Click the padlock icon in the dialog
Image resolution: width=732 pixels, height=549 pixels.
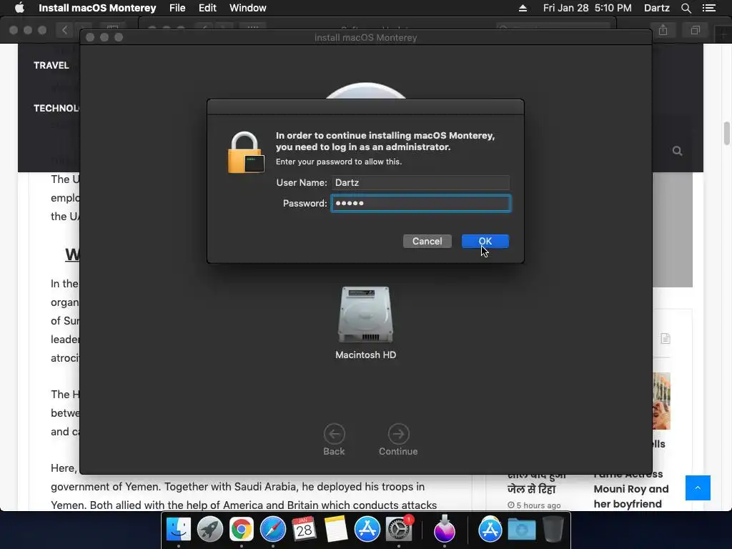pos(246,153)
